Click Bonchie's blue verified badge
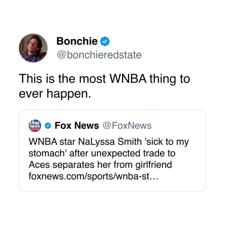 105,41
